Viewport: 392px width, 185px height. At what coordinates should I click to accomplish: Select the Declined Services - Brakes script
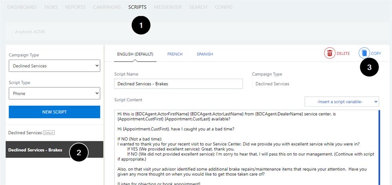click(x=55, y=149)
